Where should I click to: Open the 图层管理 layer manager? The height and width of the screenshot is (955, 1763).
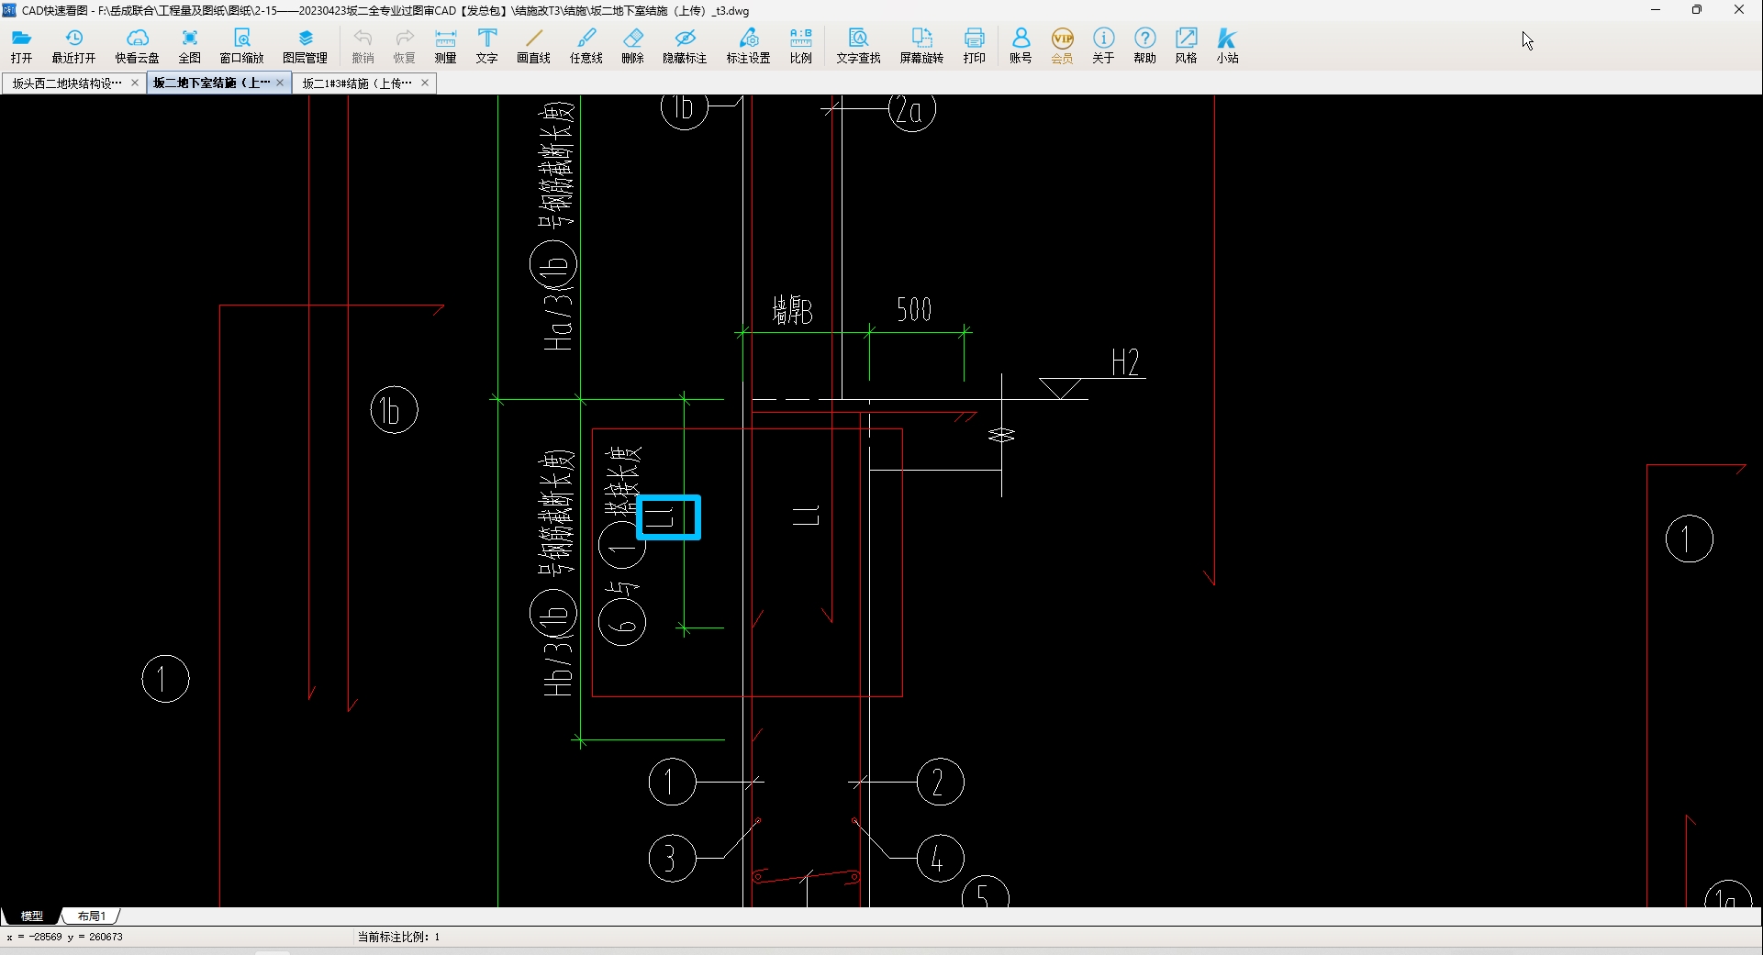[x=306, y=46]
